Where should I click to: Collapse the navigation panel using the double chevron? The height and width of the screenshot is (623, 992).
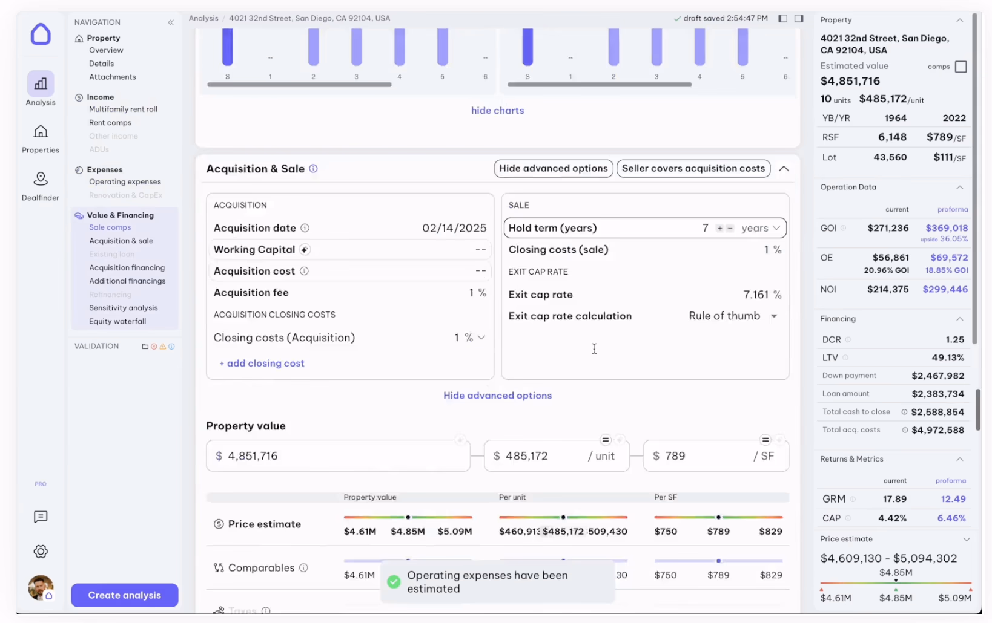pos(171,22)
